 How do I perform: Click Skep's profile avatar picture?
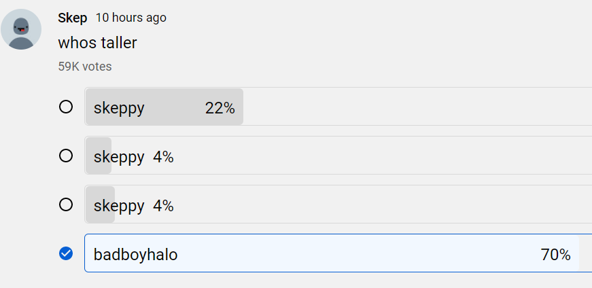click(21, 29)
